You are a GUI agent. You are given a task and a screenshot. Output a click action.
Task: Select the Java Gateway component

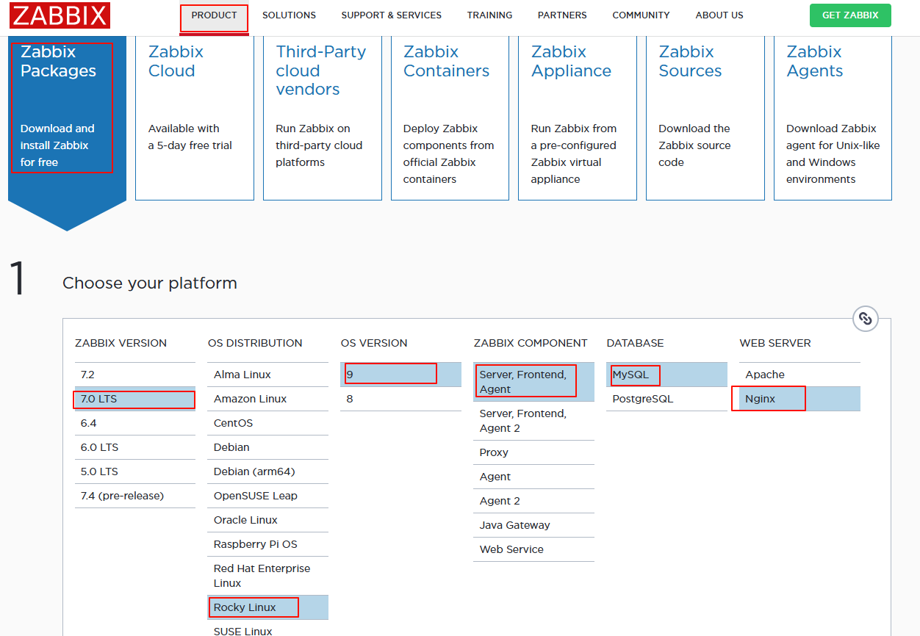(534, 525)
